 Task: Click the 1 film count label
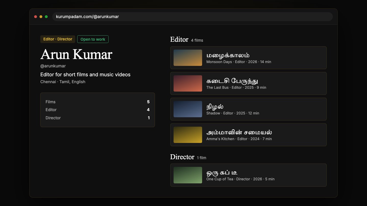pyautogui.click(x=202, y=158)
